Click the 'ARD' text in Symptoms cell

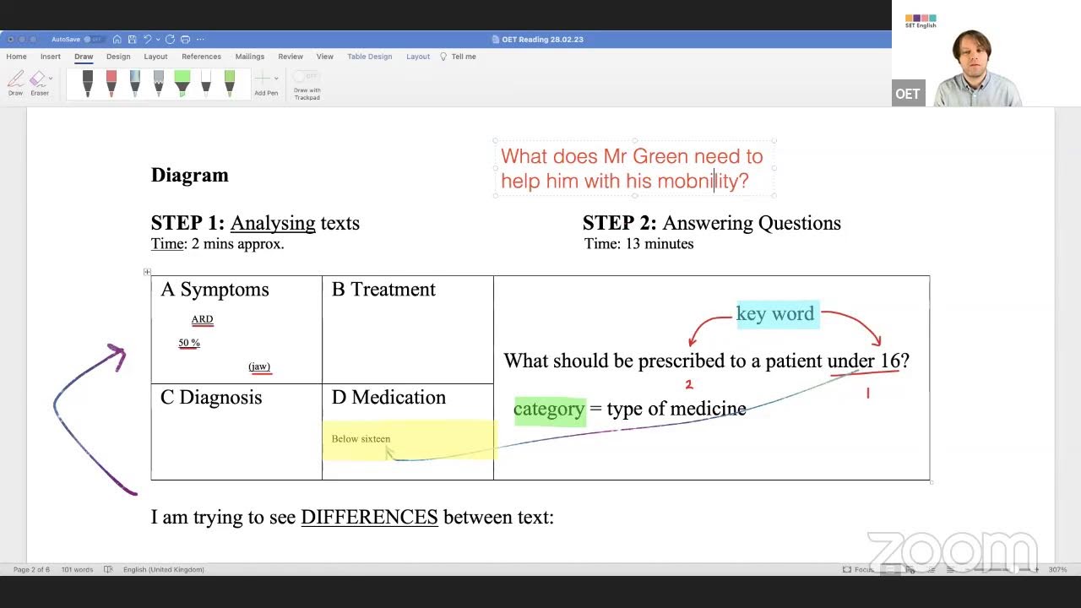pyautogui.click(x=202, y=319)
